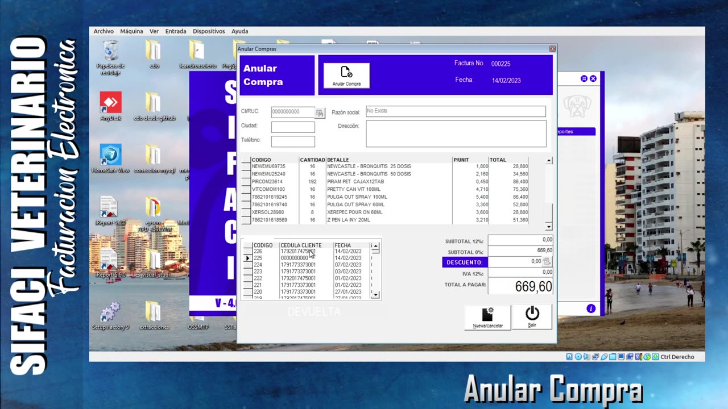Open the Máquina menu
Screen dimensions: 728x409
click(x=131, y=31)
